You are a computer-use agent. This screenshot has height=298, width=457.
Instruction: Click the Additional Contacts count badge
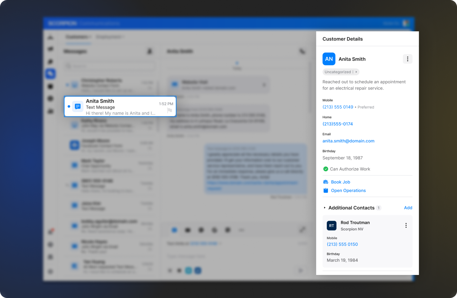379,208
